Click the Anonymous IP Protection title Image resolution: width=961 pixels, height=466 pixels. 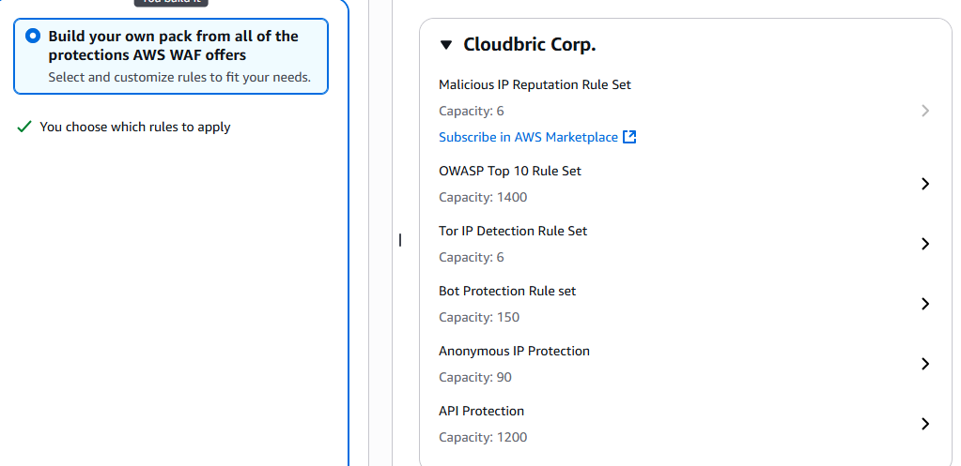pyautogui.click(x=514, y=351)
